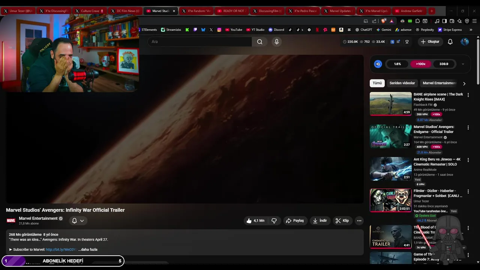This screenshot has width=480, height=270.
Task: Open a new browser tab
Action: (x=432, y=11)
